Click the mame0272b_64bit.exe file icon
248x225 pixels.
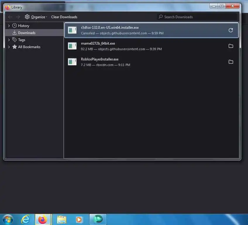point(72,46)
